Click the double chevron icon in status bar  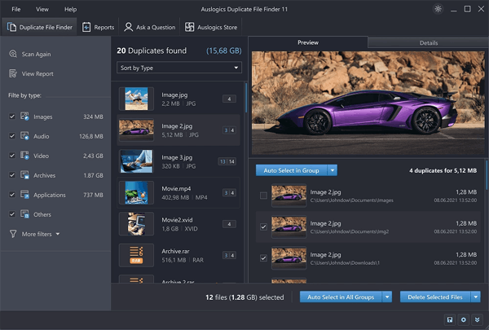pos(477,319)
